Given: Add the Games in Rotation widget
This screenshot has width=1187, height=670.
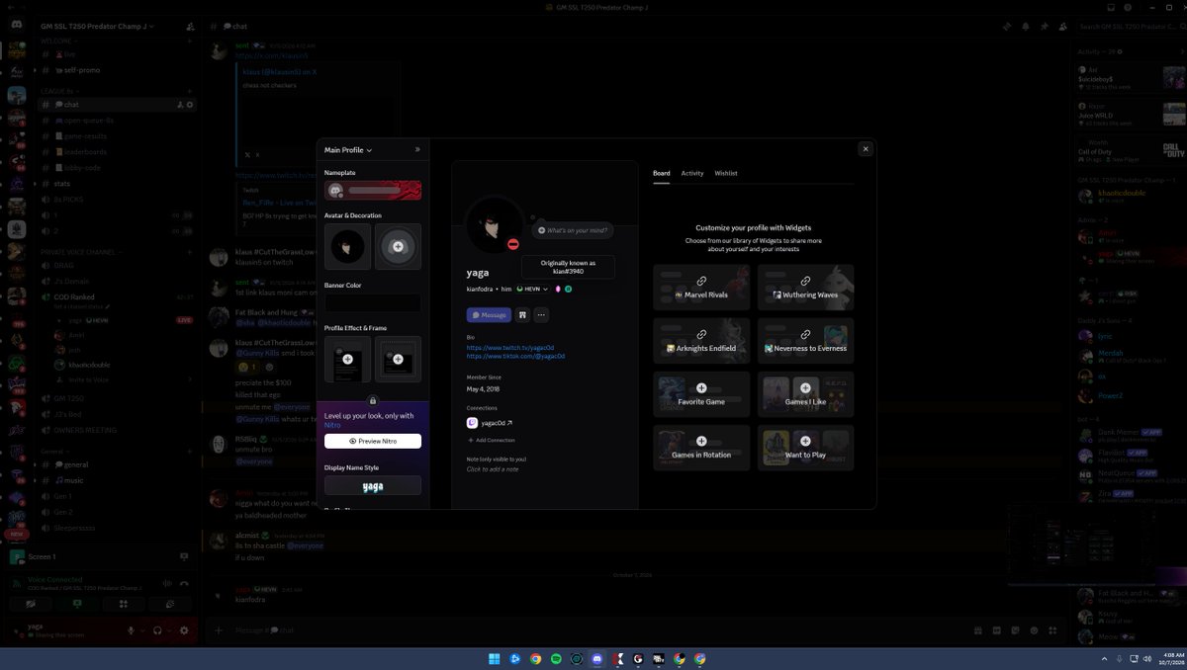Looking at the screenshot, I should [701, 448].
